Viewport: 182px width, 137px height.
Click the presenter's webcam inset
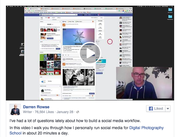140,83
